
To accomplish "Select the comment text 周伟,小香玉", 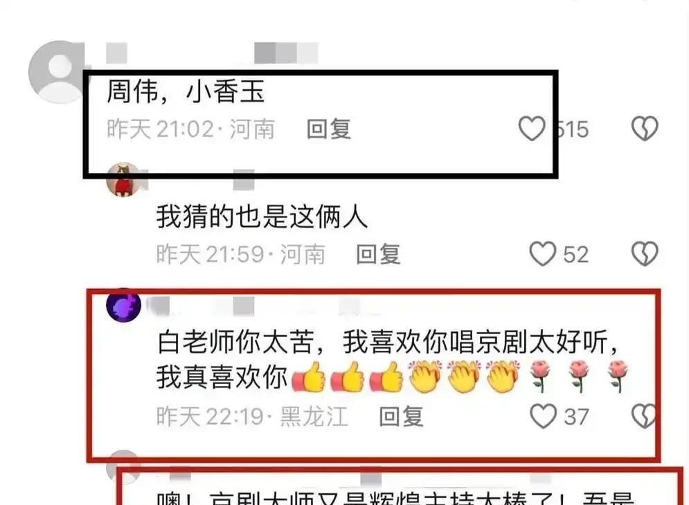I will coord(186,92).
